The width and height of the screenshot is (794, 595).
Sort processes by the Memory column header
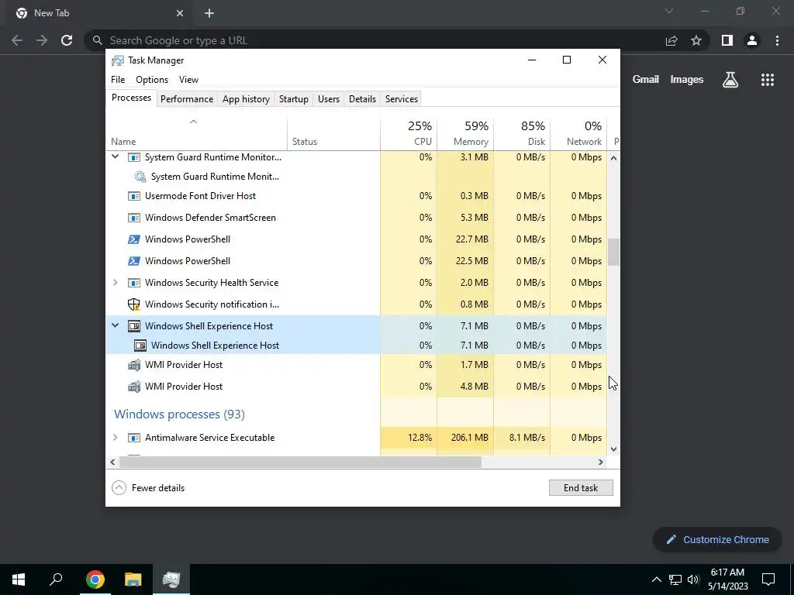[x=465, y=133]
